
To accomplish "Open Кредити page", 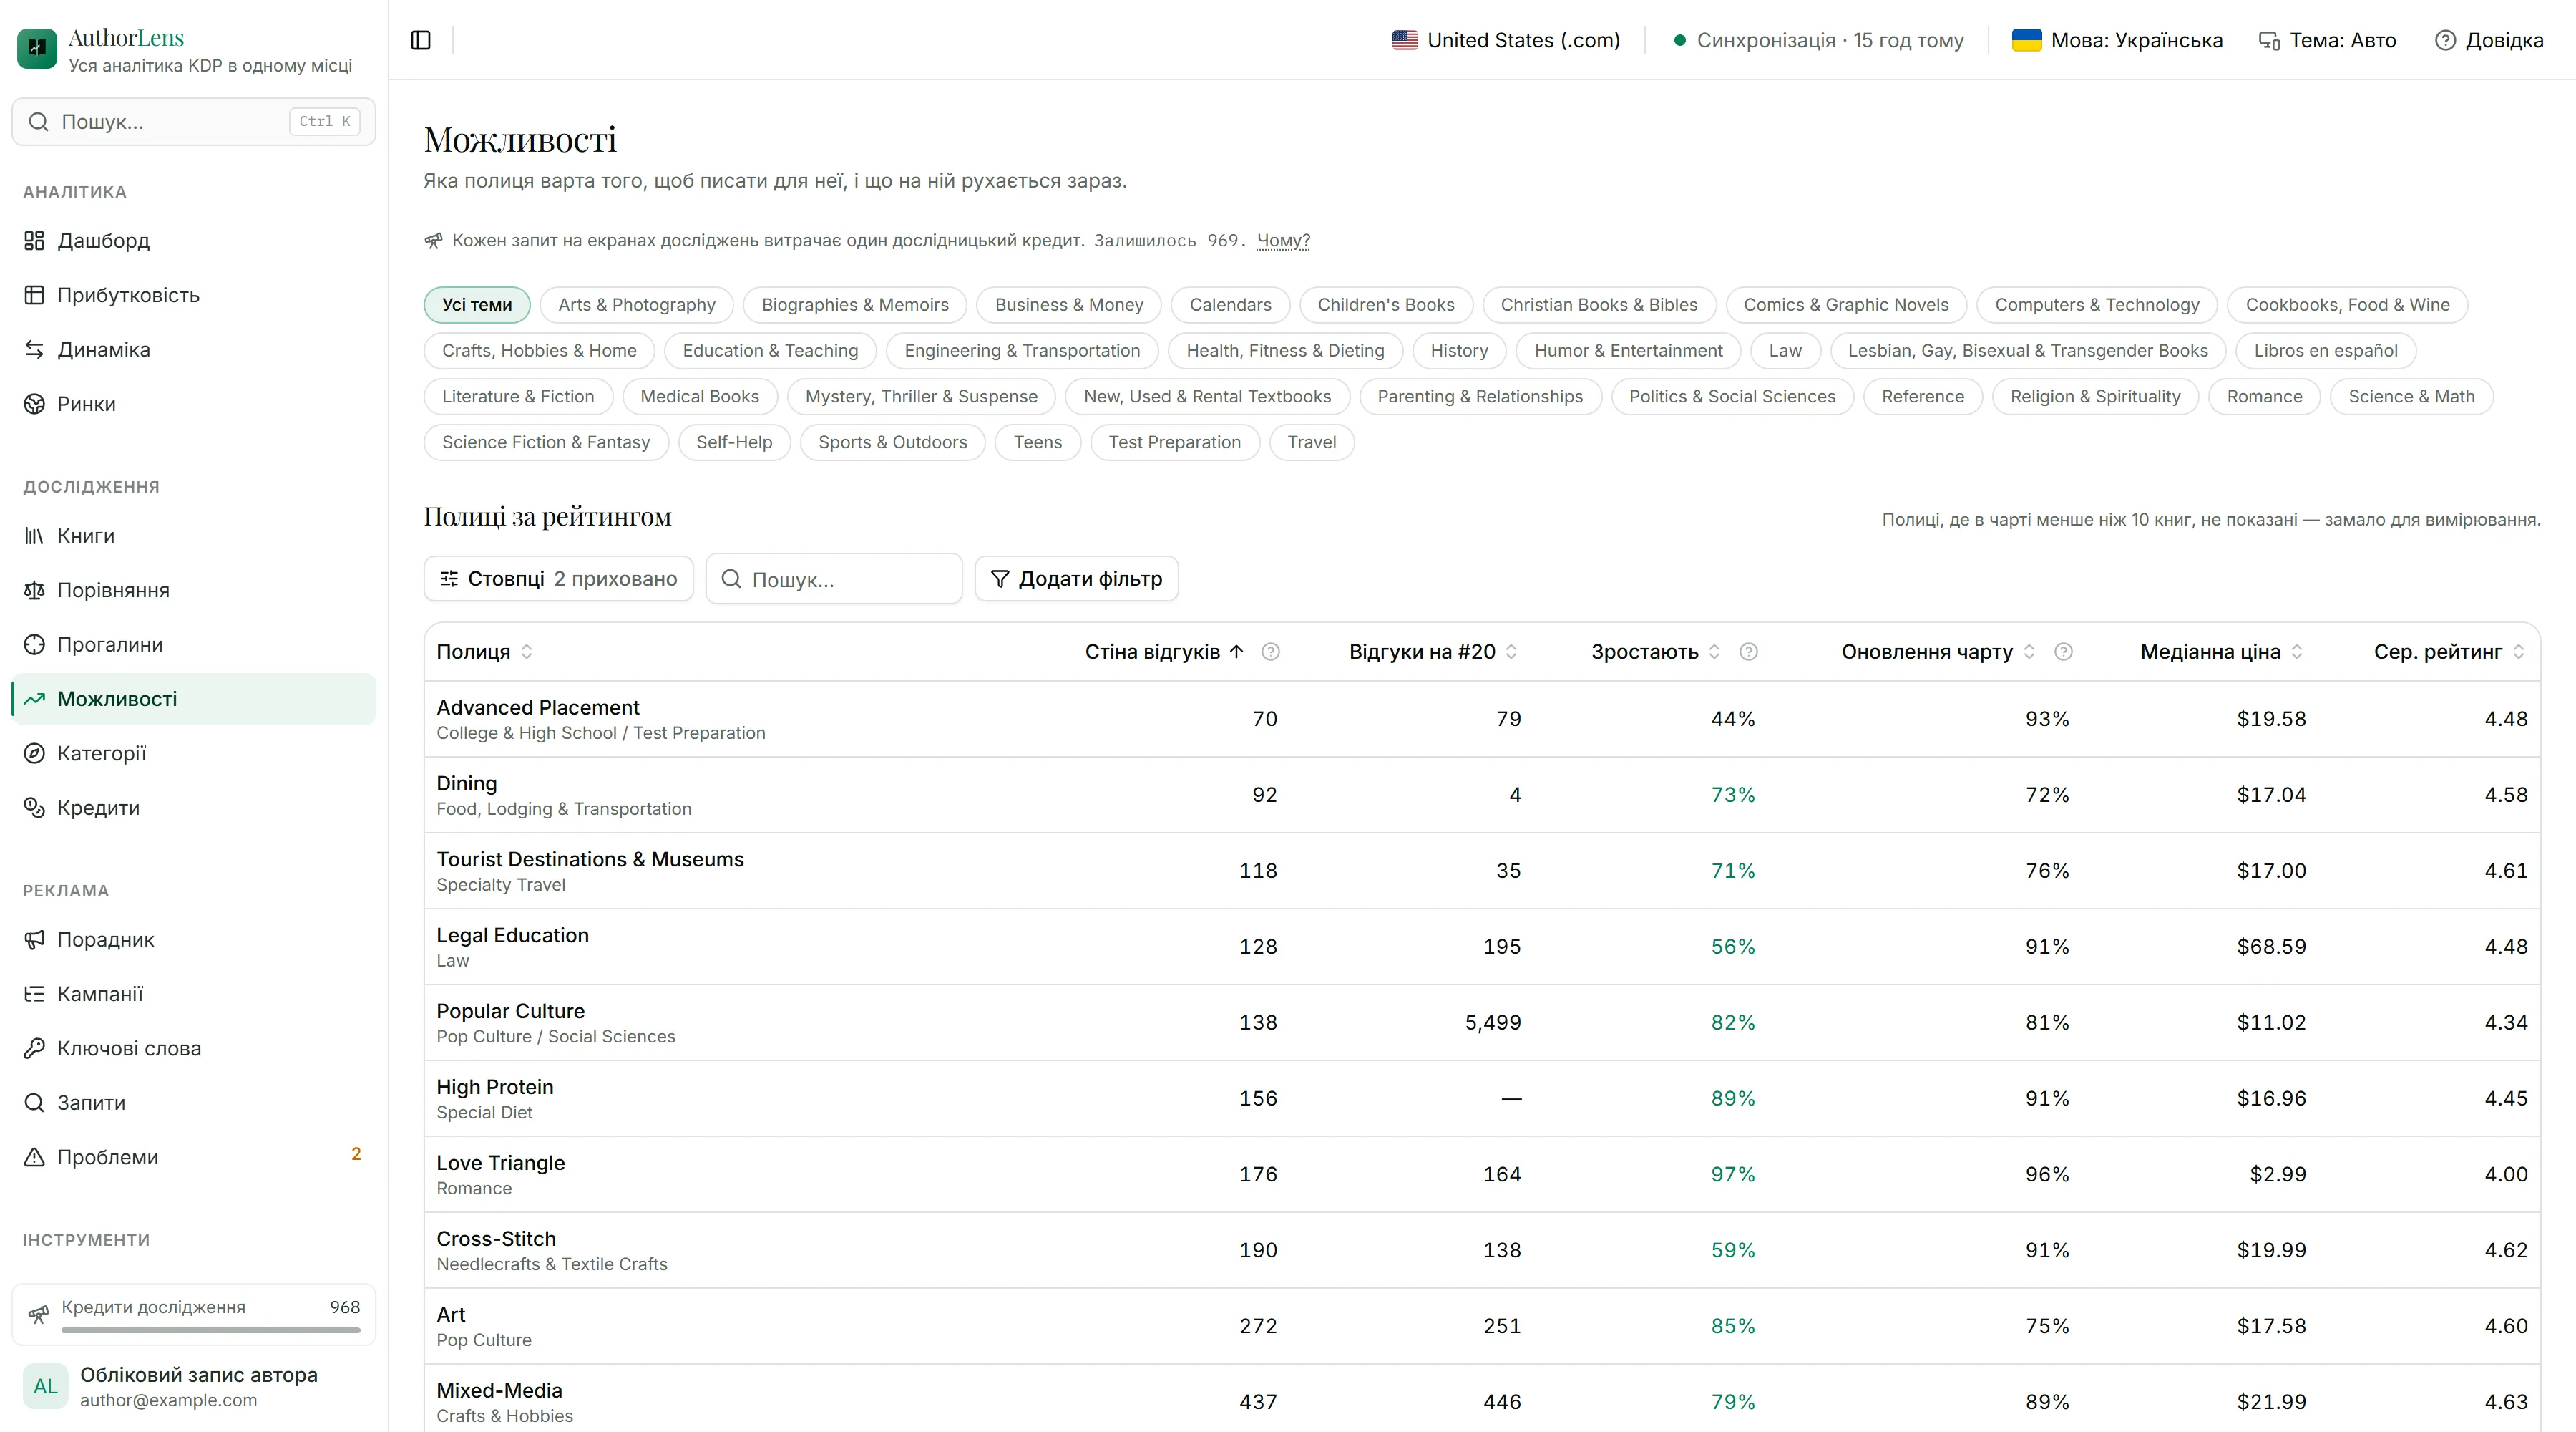I will click(193, 808).
